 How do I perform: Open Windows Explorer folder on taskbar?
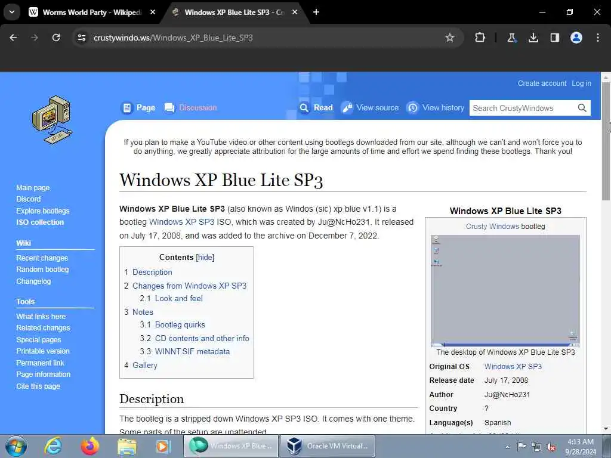[x=126, y=446]
